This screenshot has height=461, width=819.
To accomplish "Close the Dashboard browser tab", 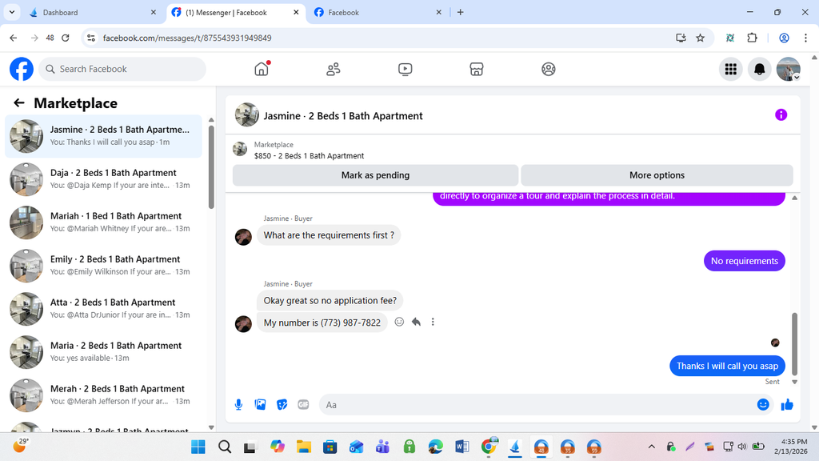I will pos(153,13).
